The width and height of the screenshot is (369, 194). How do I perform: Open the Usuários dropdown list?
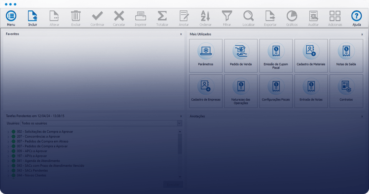[x=180, y=123]
